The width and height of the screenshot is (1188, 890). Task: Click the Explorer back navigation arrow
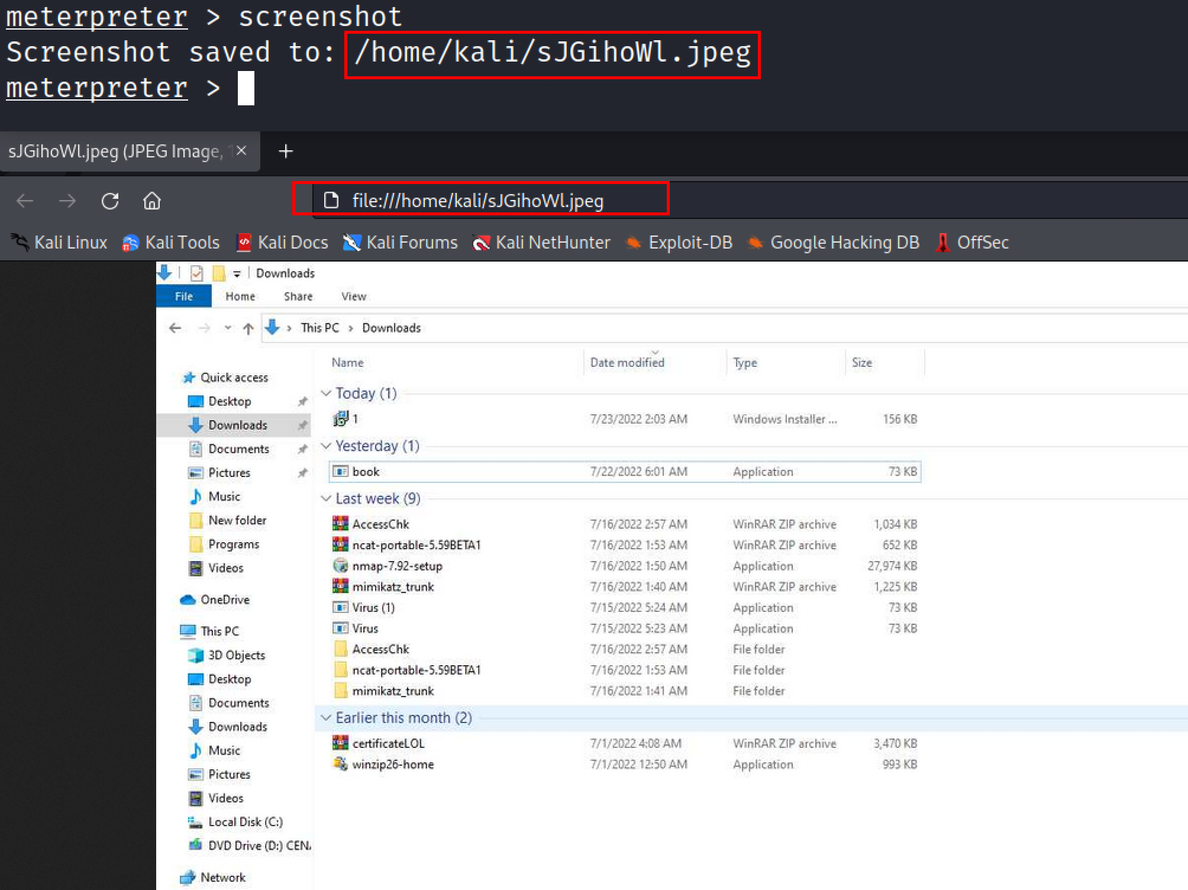coord(175,328)
